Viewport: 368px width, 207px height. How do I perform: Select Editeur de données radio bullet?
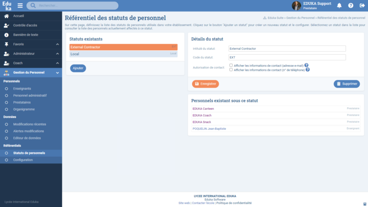[x=6, y=138]
